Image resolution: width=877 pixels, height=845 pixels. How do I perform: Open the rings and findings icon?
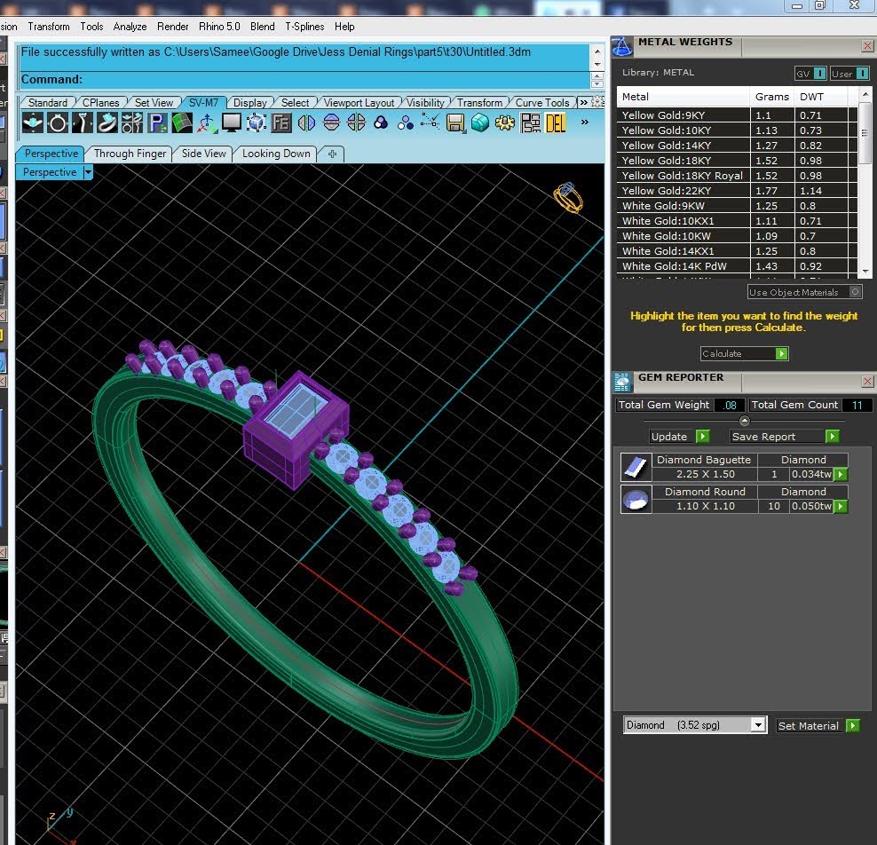coord(132,122)
